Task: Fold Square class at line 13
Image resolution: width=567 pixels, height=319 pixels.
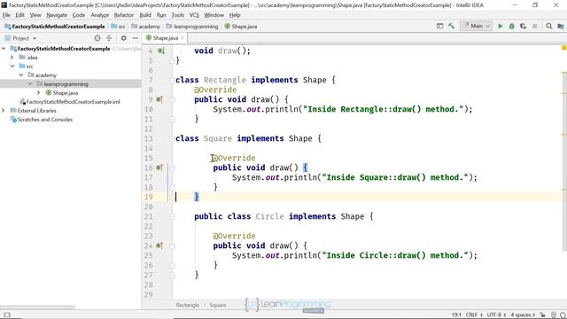Action: point(172,138)
